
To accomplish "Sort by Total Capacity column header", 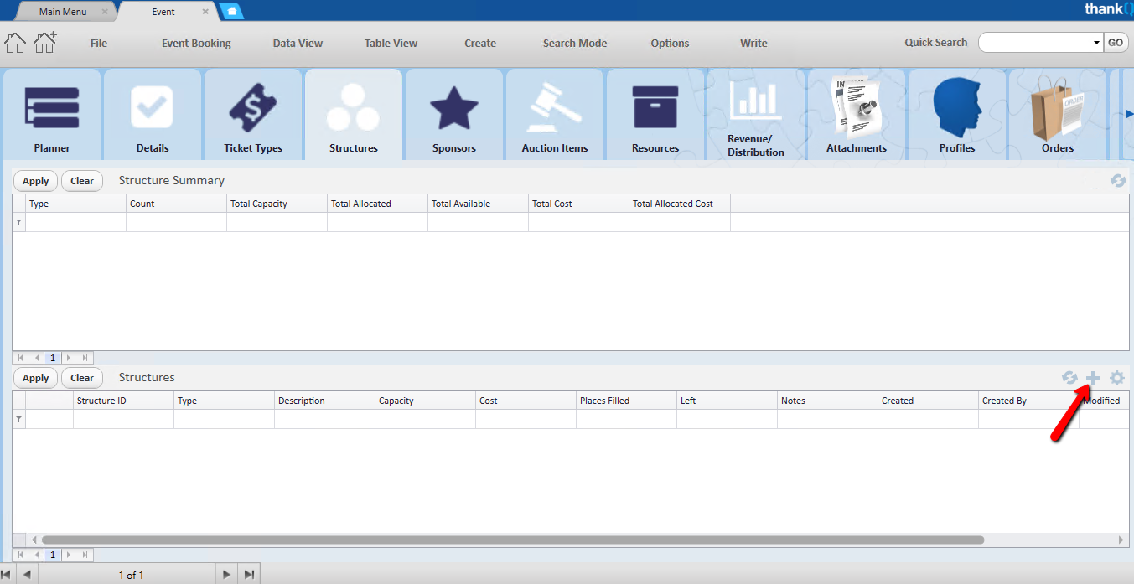I will coord(277,204).
